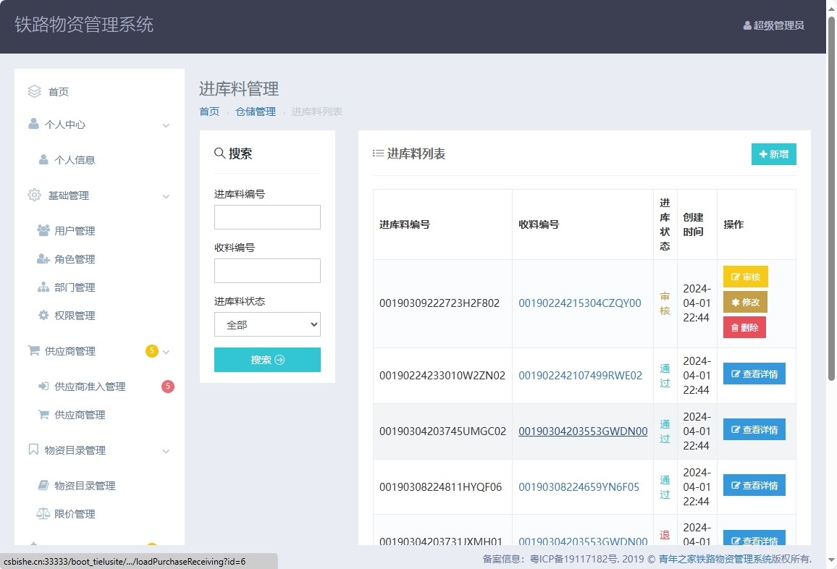Open link 00190224215304CZQY00 in the table

click(579, 303)
